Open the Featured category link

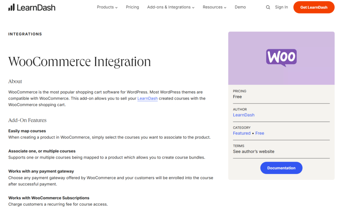242,133
